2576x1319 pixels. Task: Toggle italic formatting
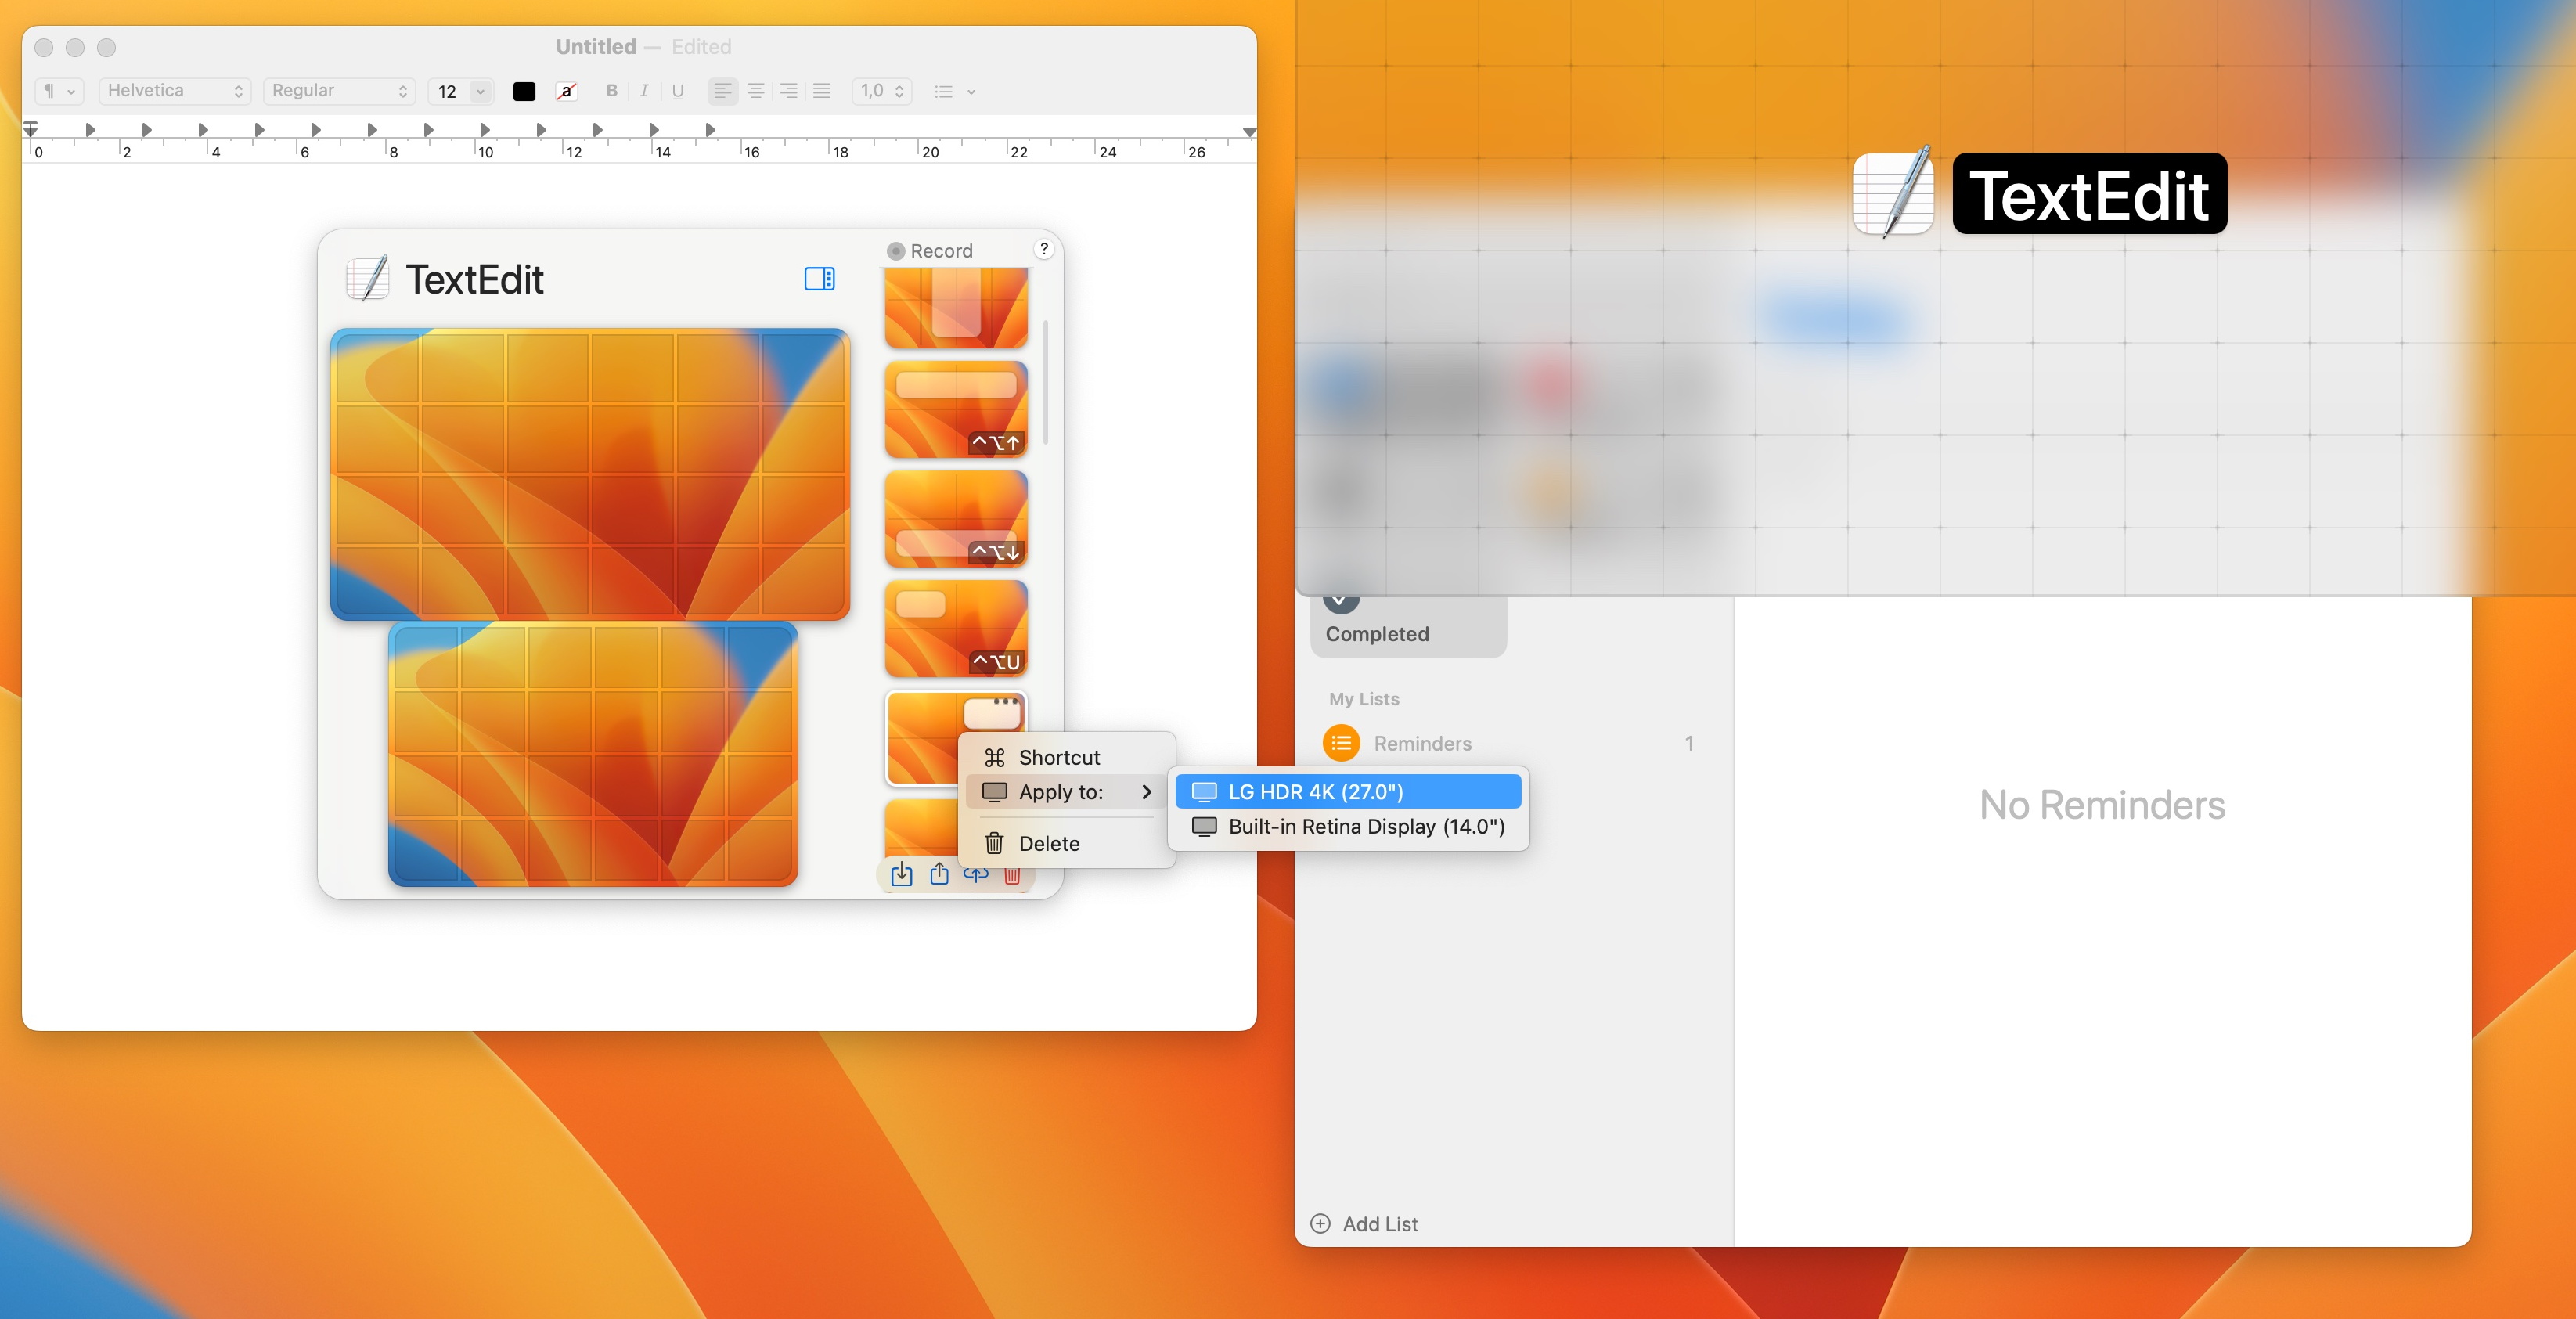coord(644,91)
